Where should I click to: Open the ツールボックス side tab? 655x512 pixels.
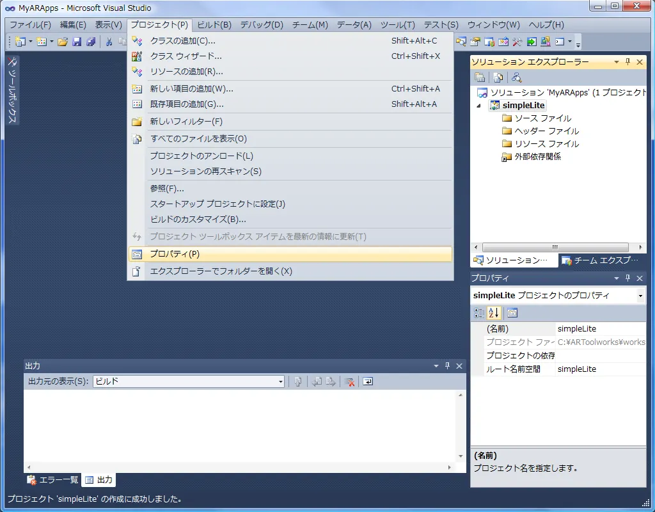pos(12,90)
